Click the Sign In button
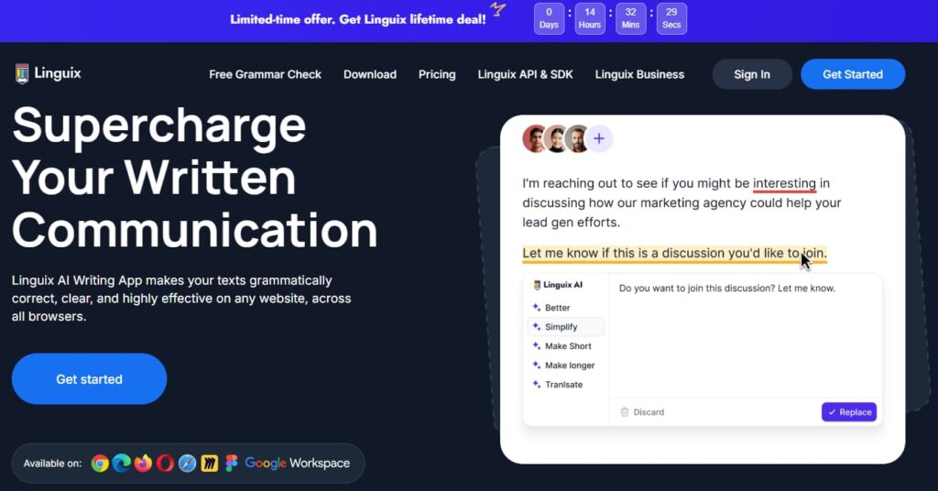The height and width of the screenshot is (491, 938). point(752,74)
